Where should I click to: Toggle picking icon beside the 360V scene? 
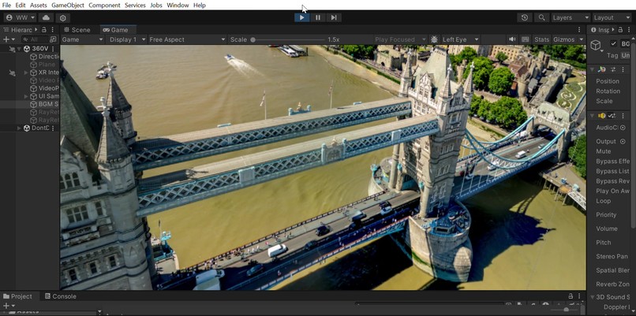(x=12, y=49)
